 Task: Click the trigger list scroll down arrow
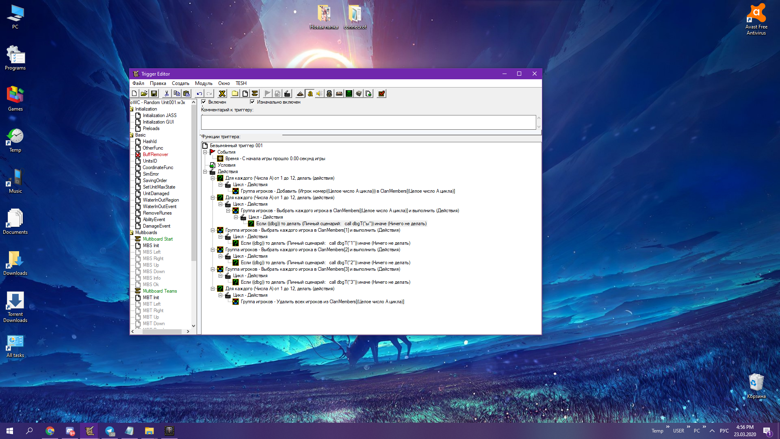(x=193, y=326)
